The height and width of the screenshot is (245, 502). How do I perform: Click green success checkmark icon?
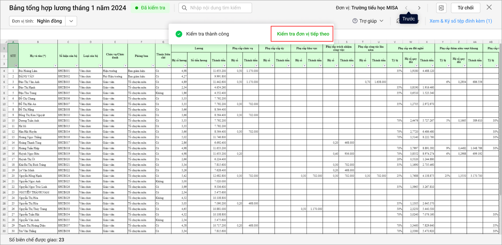179,34
